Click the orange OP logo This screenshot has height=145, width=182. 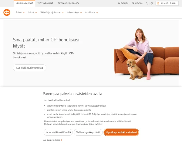pyautogui.click(x=7, y=12)
